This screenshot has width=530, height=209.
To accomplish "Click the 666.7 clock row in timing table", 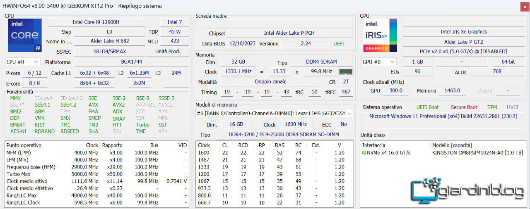I will pos(275,202).
